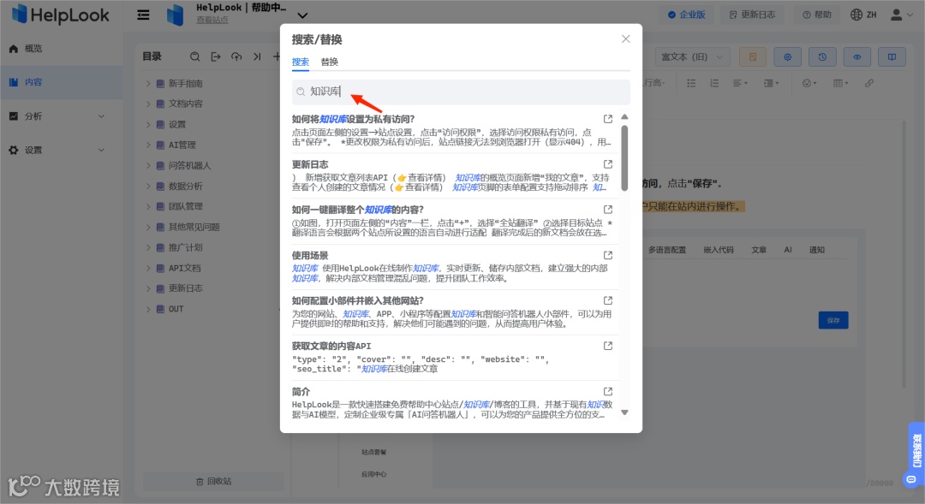Collapse the directory panel with arrow icon

click(x=258, y=56)
